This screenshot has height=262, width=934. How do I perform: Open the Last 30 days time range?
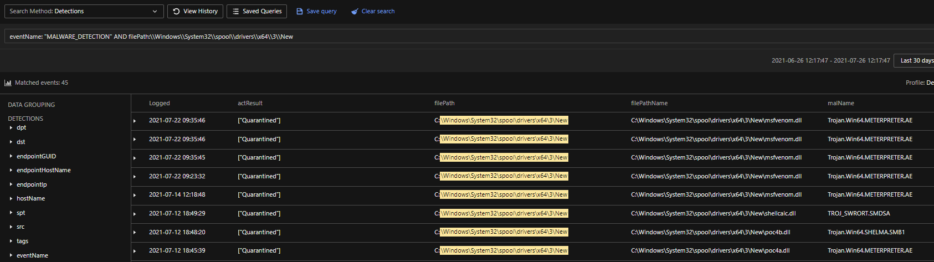point(915,60)
